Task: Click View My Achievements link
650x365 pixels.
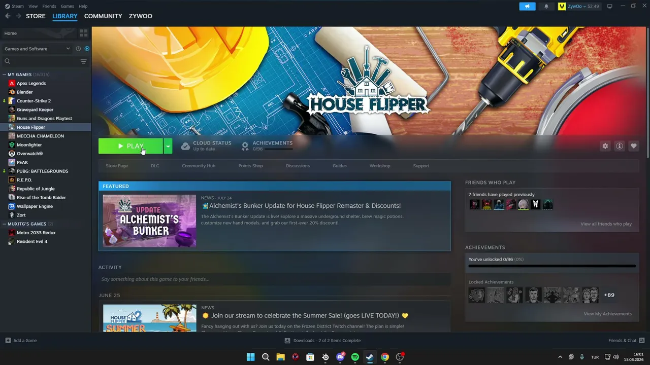Action: 608,314
